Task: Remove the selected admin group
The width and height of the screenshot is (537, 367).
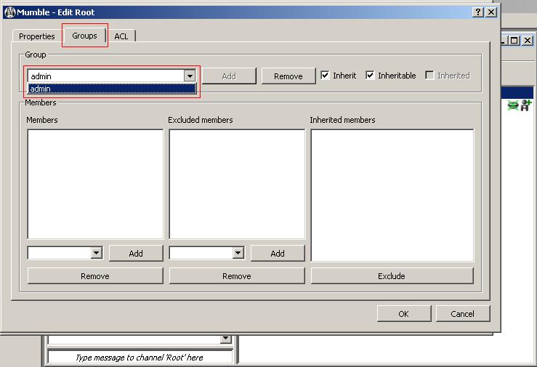Action: pos(288,76)
